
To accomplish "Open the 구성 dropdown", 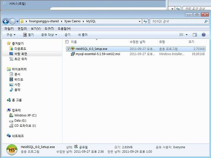I will coord(11,35).
